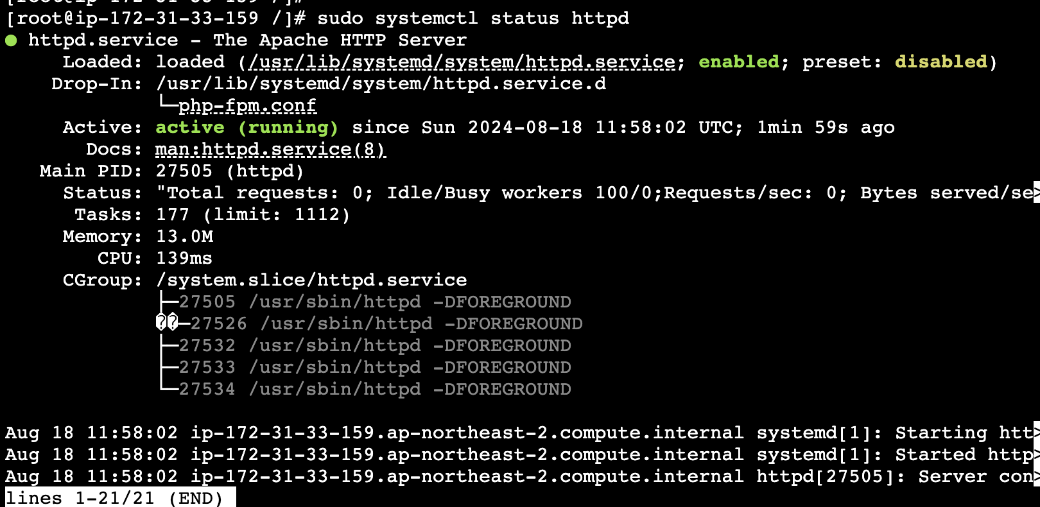The width and height of the screenshot is (1040, 507).
Task: Click the title 'httpd.service - The Apache HTTP Server'
Action: pos(247,40)
